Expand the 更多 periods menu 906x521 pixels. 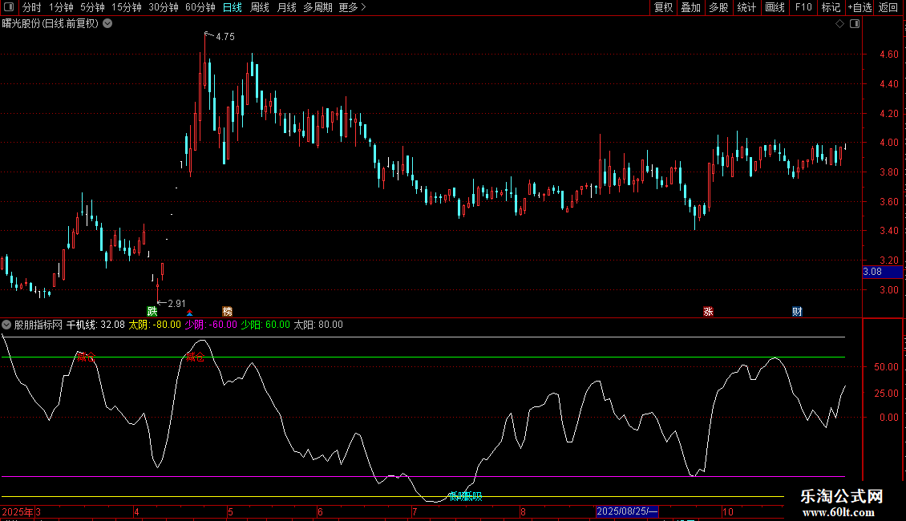tap(352, 8)
